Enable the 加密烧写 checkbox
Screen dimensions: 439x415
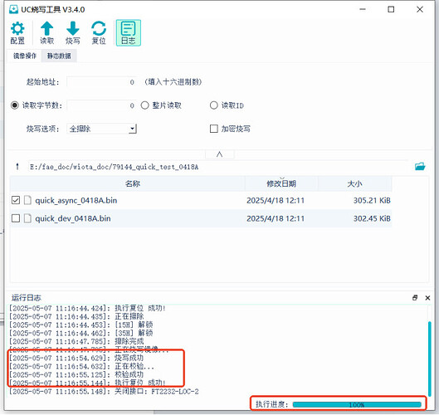(214, 129)
